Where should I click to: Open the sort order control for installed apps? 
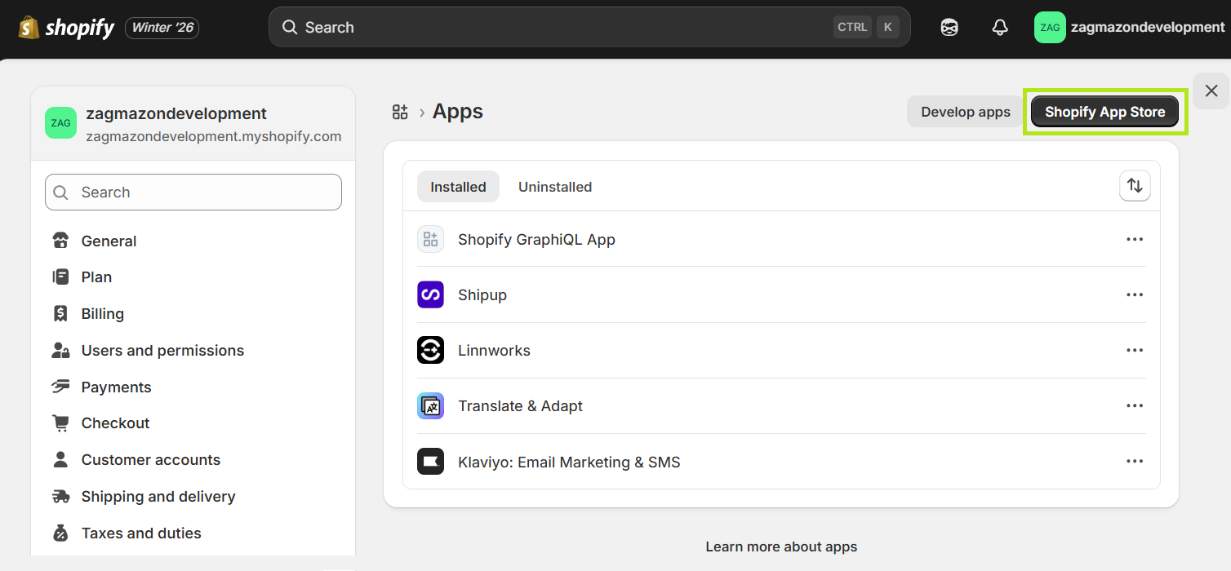point(1135,186)
